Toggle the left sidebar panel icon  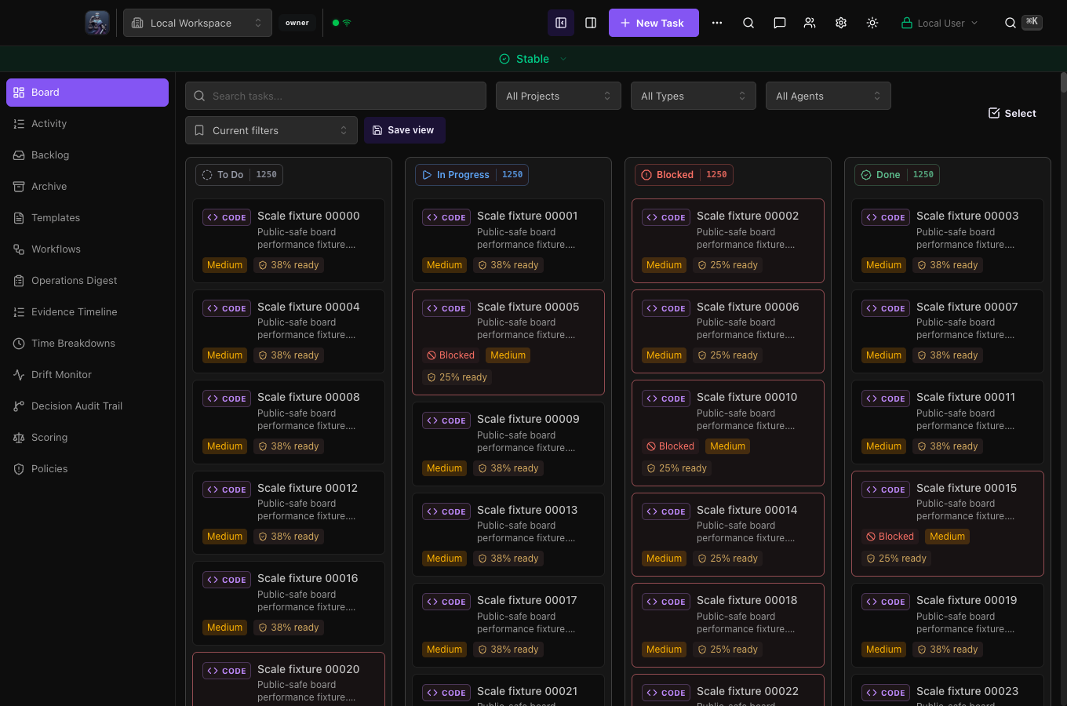[x=561, y=23]
